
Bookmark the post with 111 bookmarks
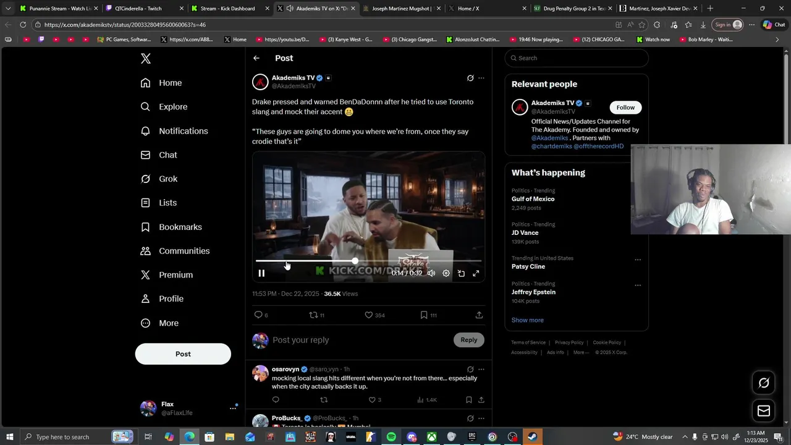coord(428,315)
